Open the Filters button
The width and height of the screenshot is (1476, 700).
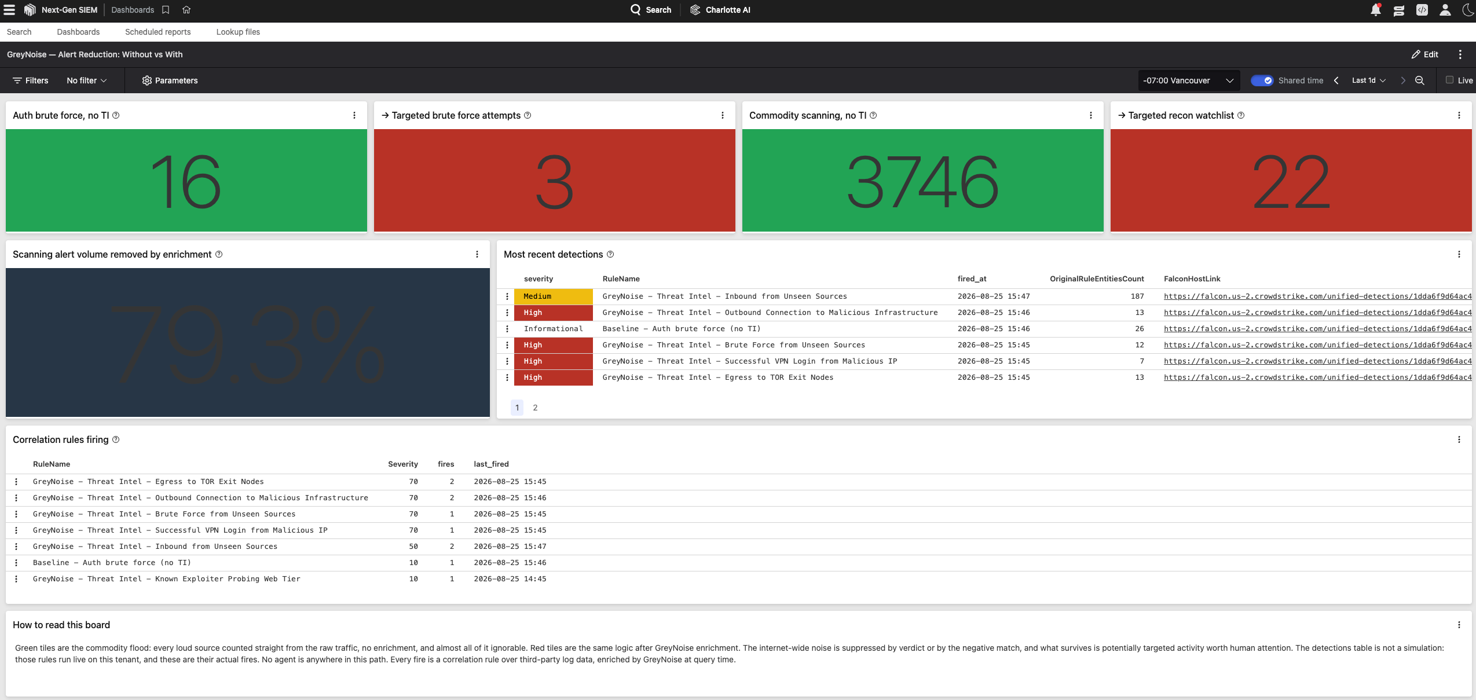pyautogui.click(x=31, y=80)
